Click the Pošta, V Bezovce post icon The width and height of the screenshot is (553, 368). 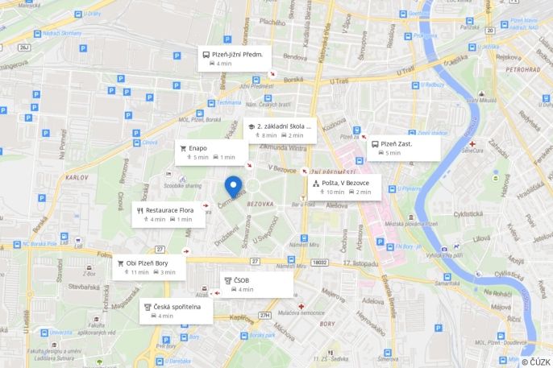click(x=316, y=183)
